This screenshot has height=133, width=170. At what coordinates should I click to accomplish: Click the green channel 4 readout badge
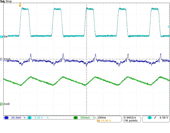point(75,118)
